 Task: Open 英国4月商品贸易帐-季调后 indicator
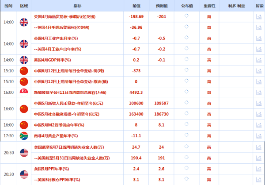(x=65, y=17)
